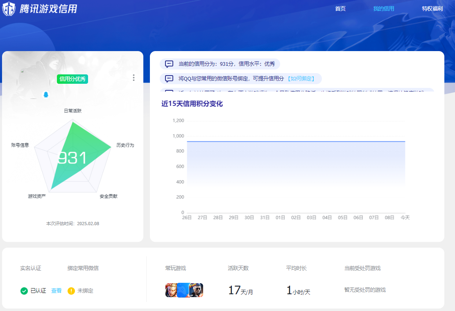This screenshot has width=455, height=311.
Task: Click the 实名认证 label
Action: (x=31, y=268)
